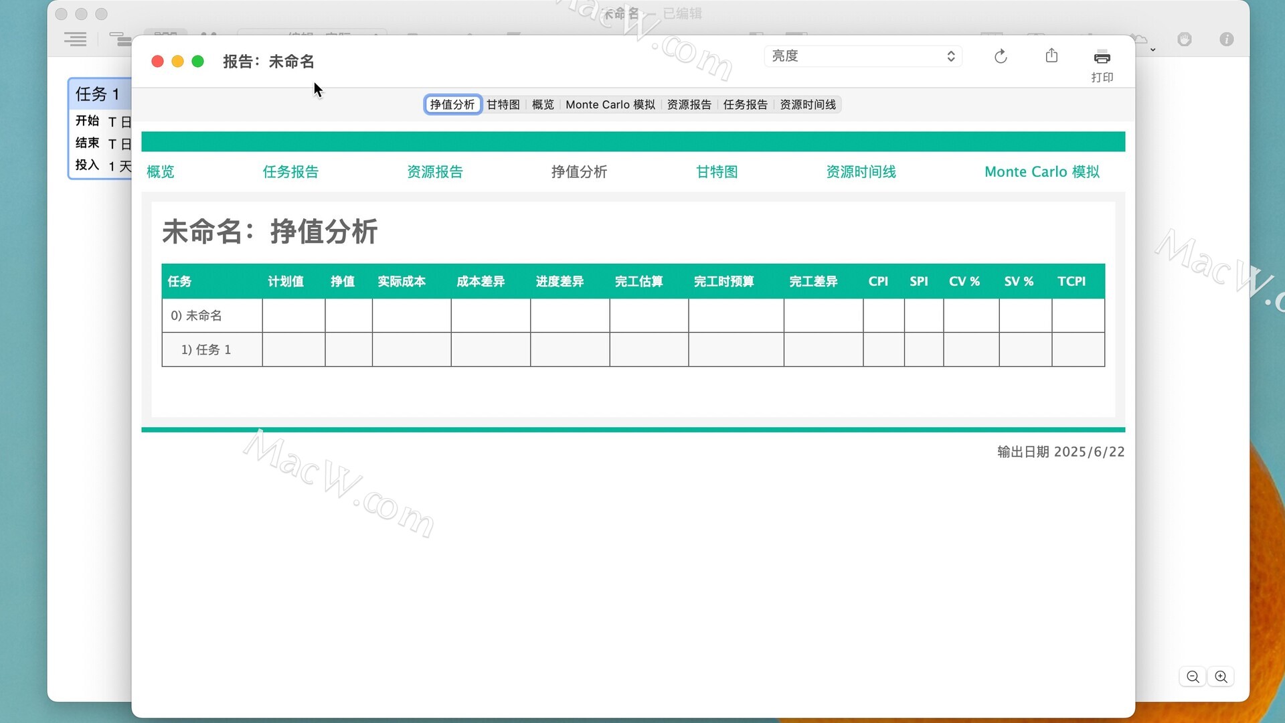Click the zoom out magnifier in background window

(x=1193, y=677)
